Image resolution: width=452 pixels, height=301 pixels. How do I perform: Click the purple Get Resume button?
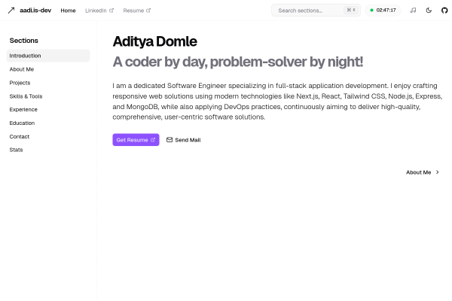pyautogui.click(x=136, y=140)
